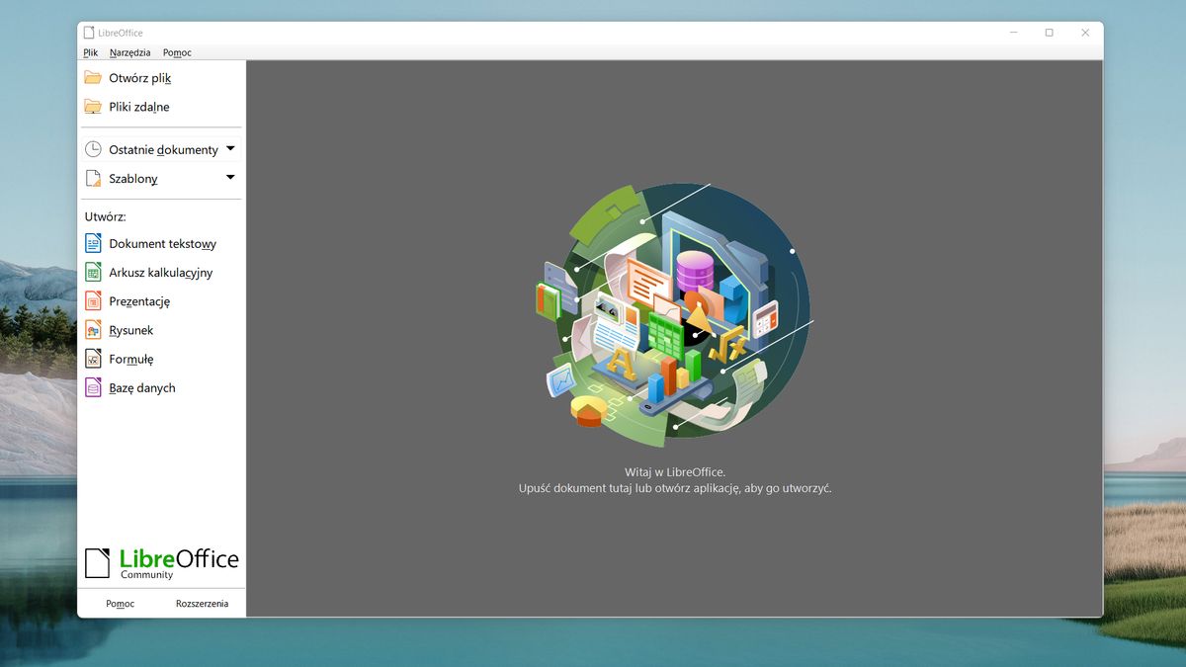
Task: Select the Arkusz kalkulacyjny (Calc) icon
Action: pos(94,272)
